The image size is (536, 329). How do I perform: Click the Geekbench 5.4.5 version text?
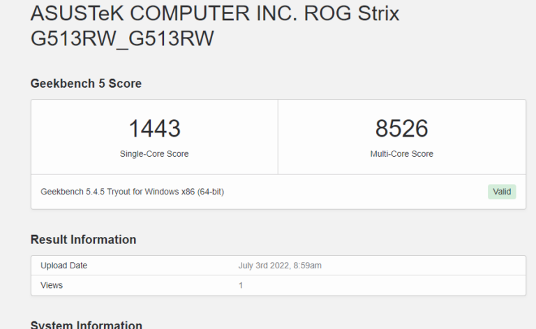(x=73, y=192)
